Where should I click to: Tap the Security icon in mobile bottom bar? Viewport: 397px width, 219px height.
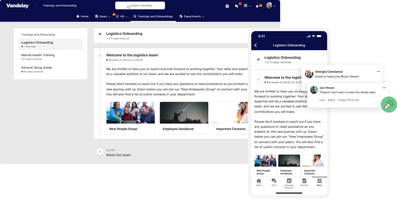304,181
